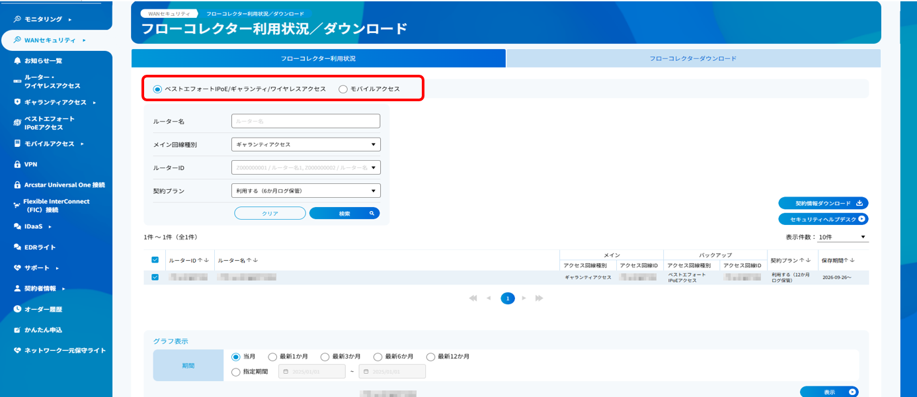Expand the 契約者情報 submenu arrow
Image resolution: width=917 pixels, height=397 pixels.
pyautogui.click(x=64, y=288)
